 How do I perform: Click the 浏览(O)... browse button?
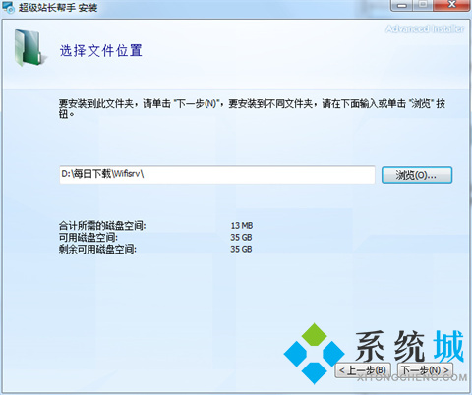point(417,175)
